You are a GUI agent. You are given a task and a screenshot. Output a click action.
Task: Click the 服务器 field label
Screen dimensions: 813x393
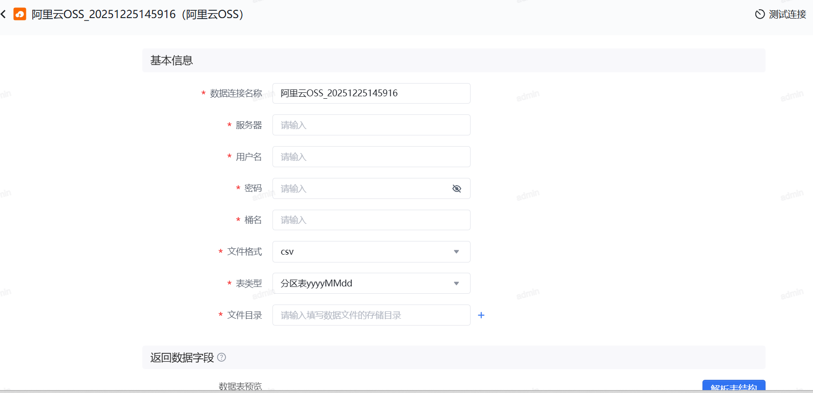click(x=249, y=125)
